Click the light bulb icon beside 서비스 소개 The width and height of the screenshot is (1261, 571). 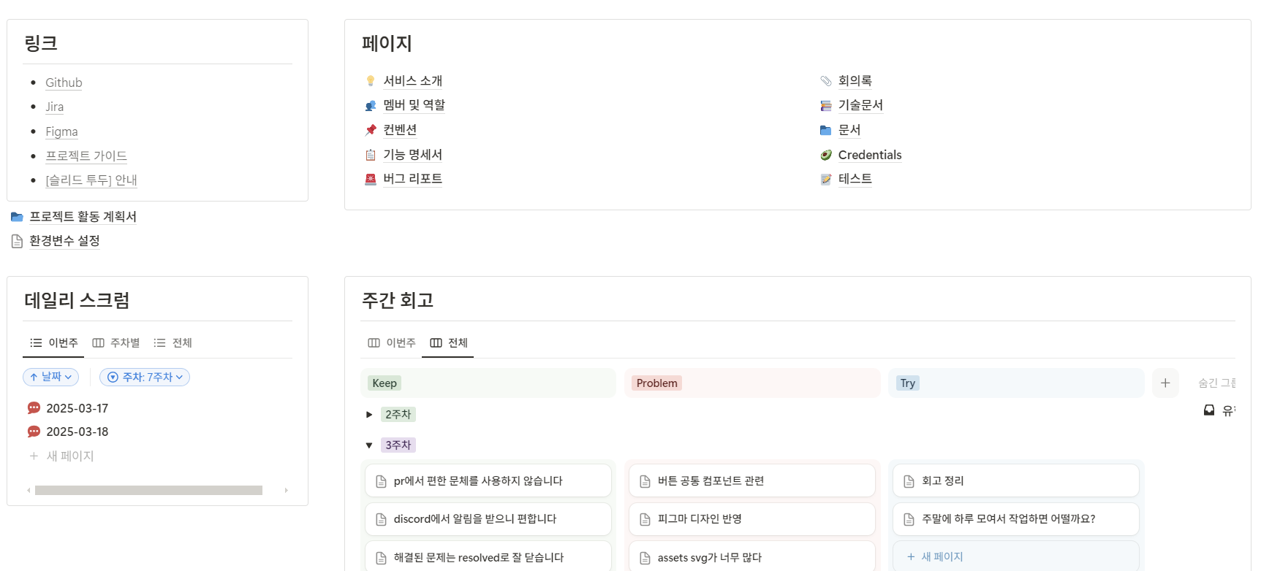(x=371, y=81)
